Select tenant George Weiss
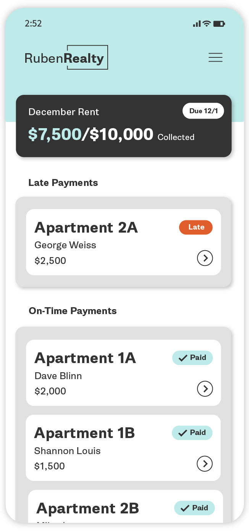Image resolution: width=249 pixels, height=531 pixels. point(65,245)
